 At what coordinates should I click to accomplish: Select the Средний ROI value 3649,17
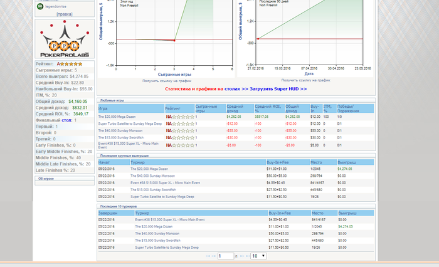[81, 114]
